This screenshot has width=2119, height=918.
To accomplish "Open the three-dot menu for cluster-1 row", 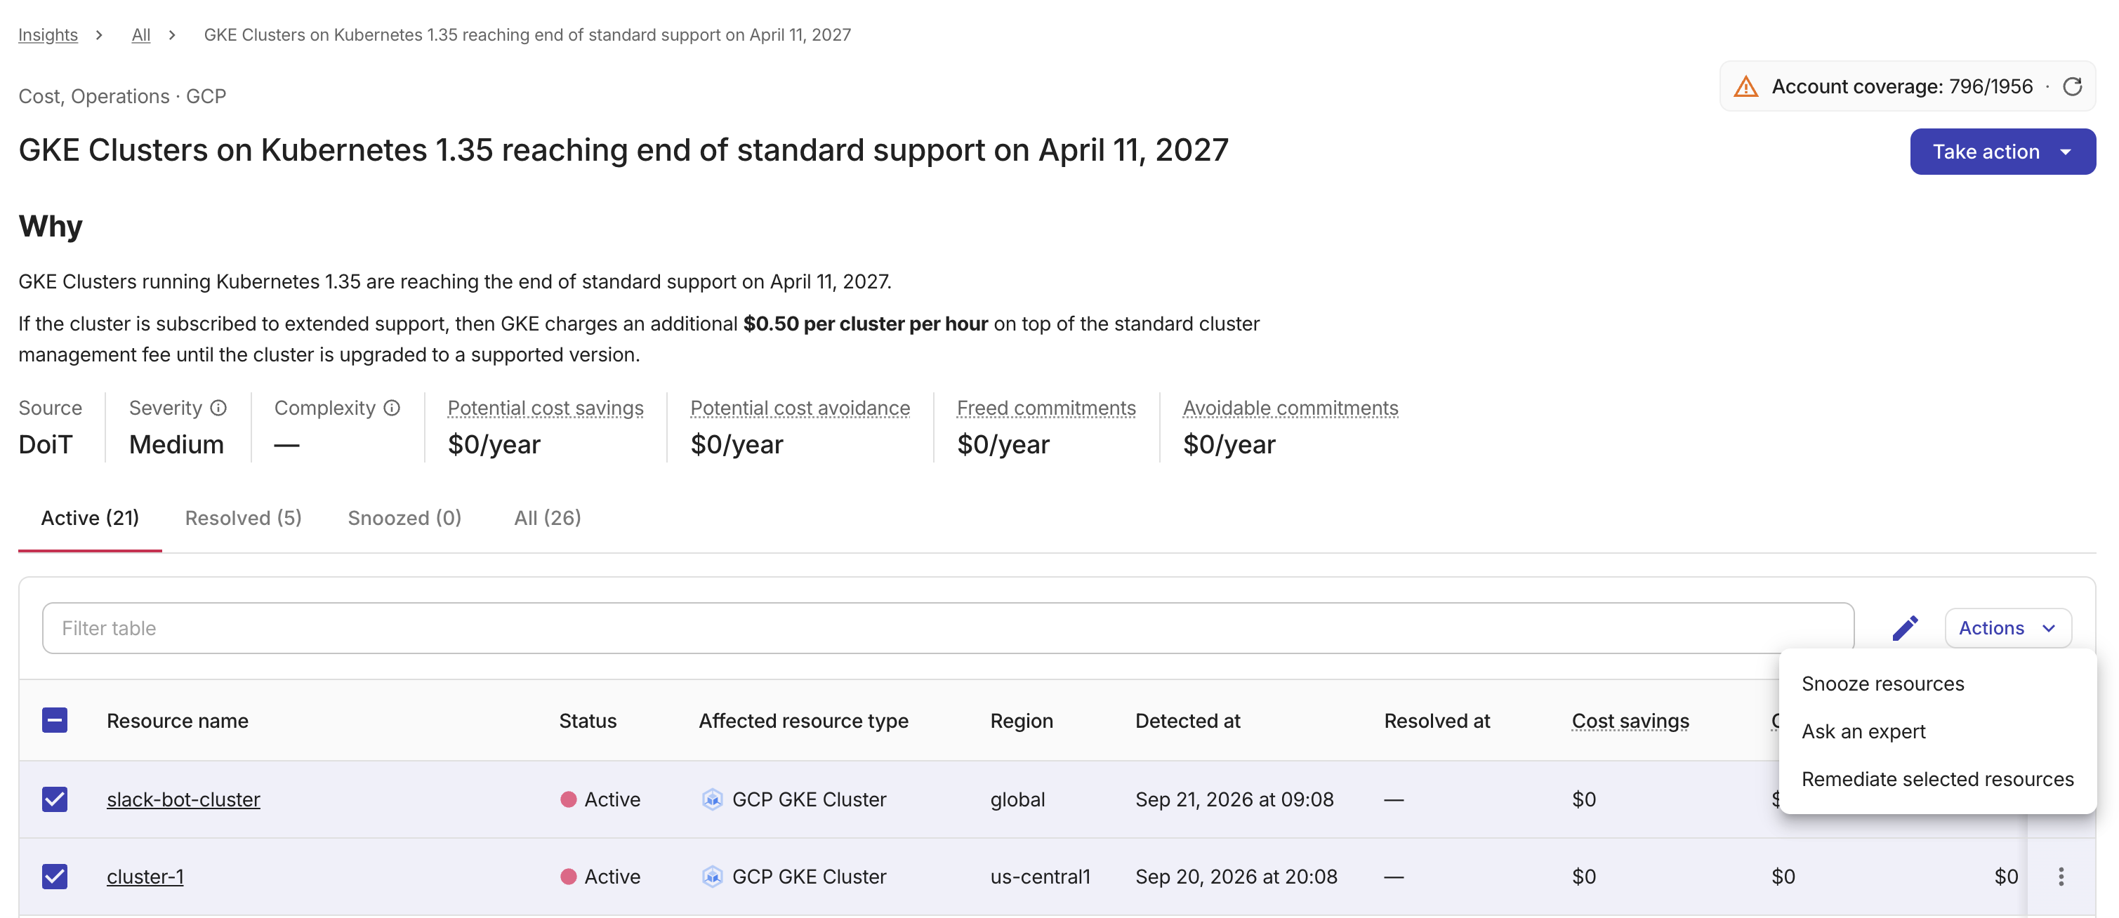I will click(x=2061, y=876).
